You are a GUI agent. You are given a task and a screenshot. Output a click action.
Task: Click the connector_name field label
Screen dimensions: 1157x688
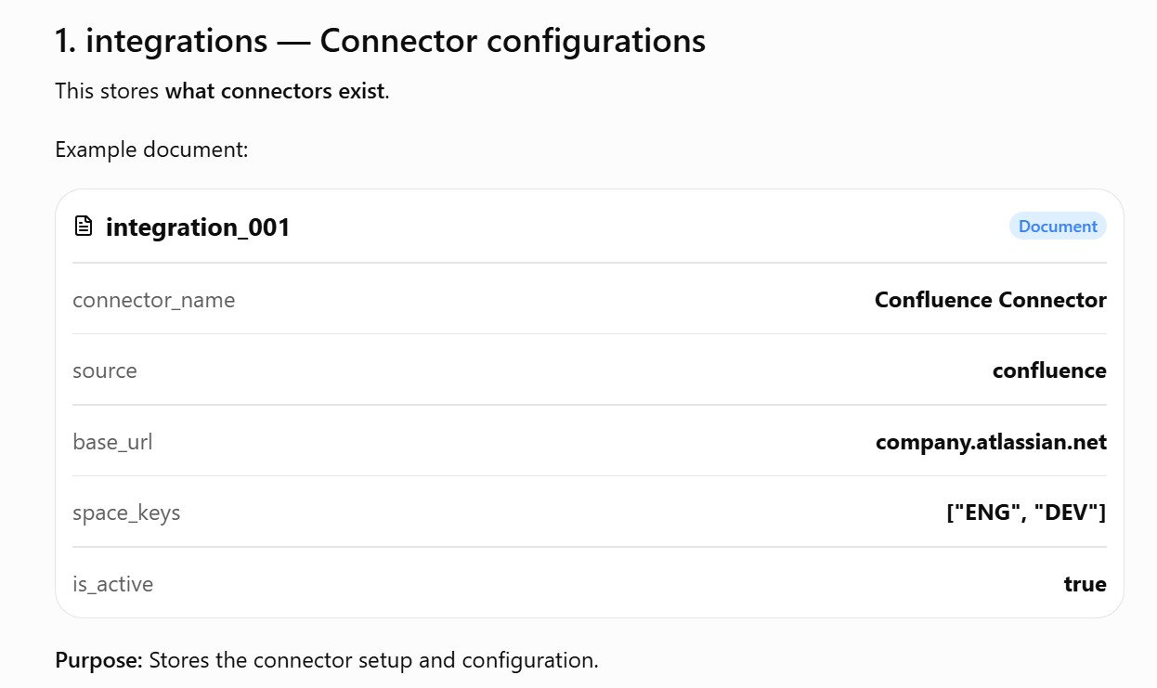154,301
